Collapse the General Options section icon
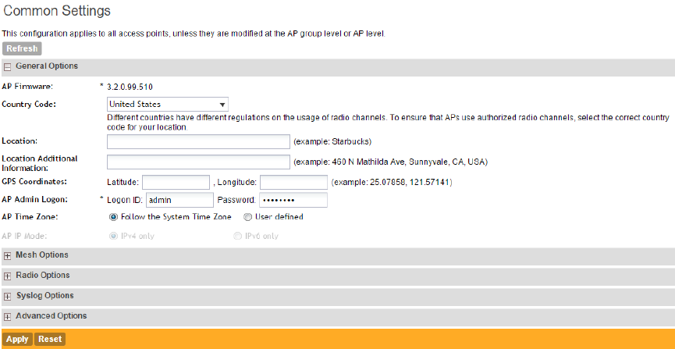The height and width of the screenshot is (349, 675). coord(7,67)
